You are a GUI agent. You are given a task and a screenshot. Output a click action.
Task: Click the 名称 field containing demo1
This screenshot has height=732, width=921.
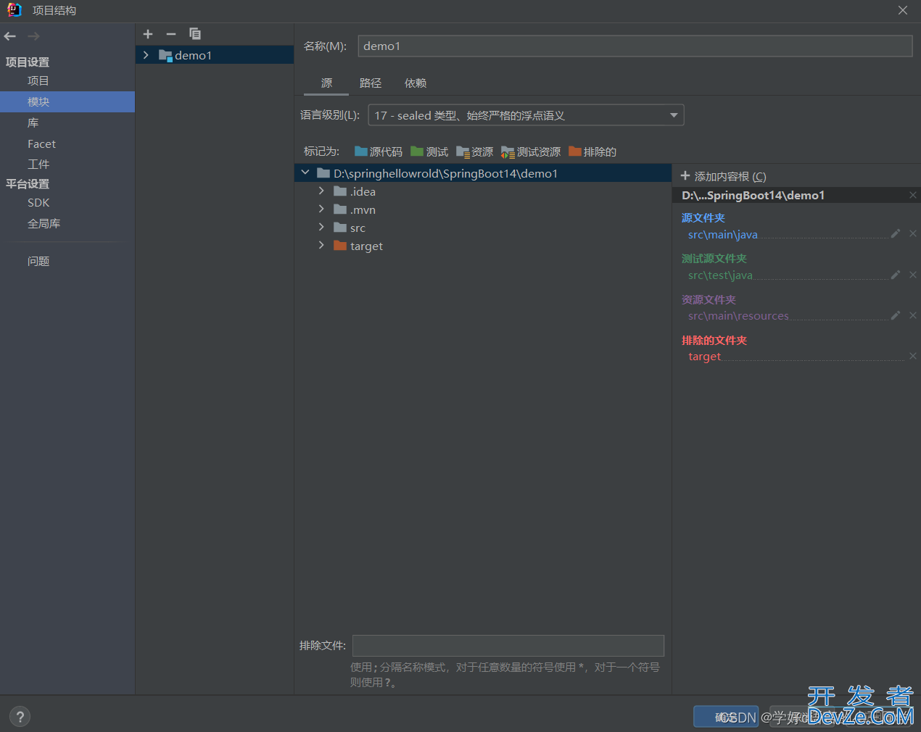[635, 46]
